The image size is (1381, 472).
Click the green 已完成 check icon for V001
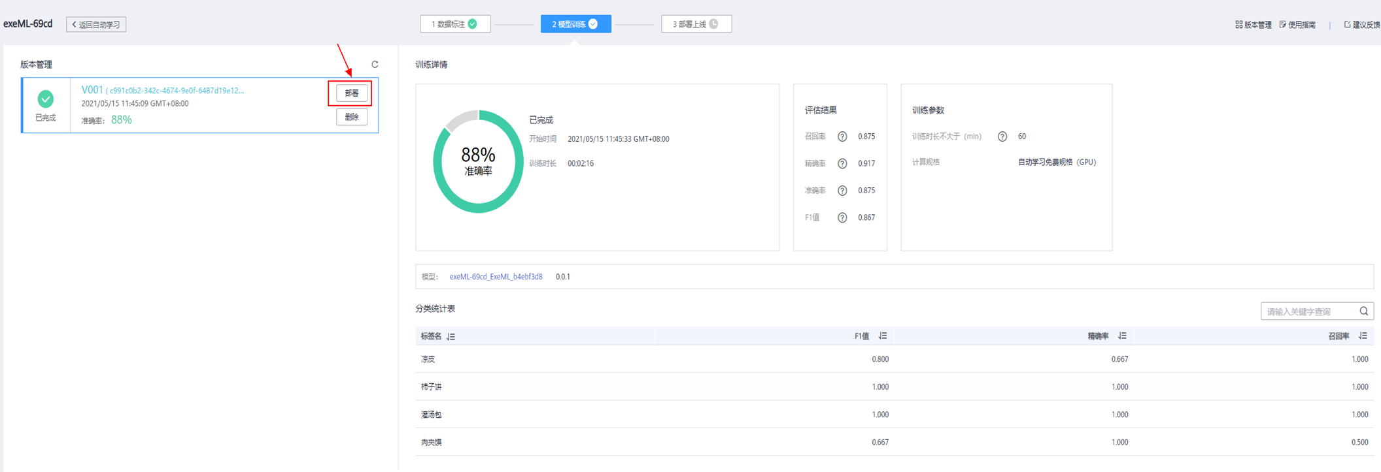pyautogui.click(x=46, y=99)
